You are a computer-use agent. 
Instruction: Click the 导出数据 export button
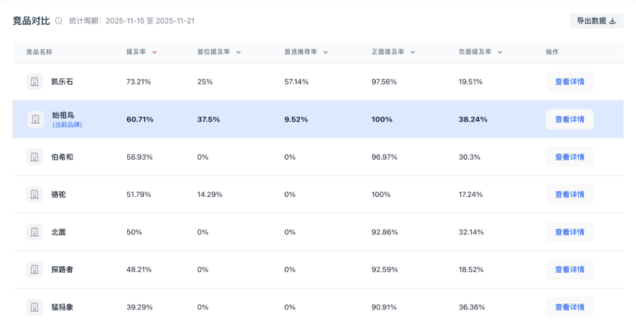pyautogui.click(x=596, y=21)
